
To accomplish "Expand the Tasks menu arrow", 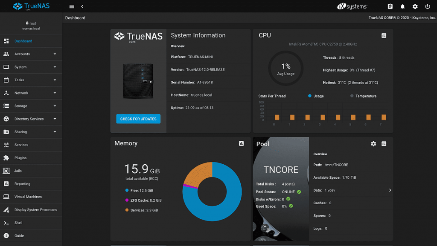I will click(55, 80).
